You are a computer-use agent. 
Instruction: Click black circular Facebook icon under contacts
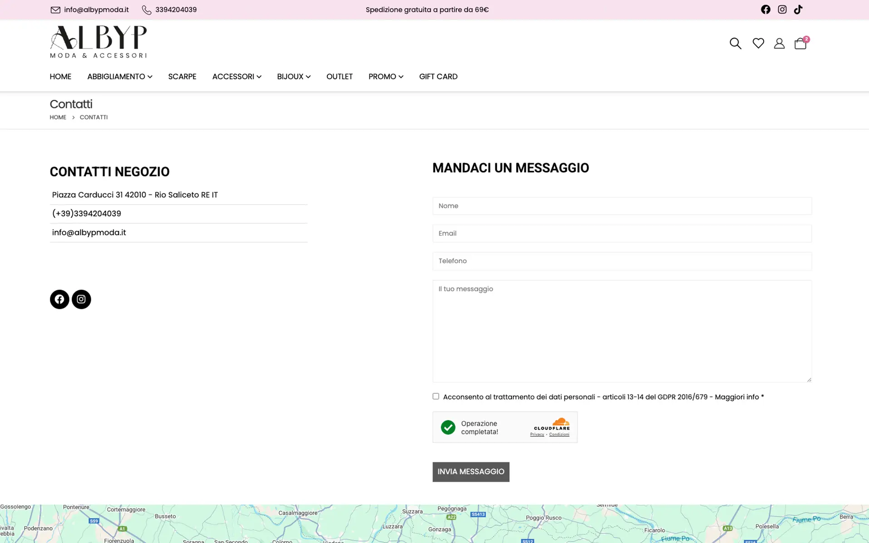tap(59, 299)
